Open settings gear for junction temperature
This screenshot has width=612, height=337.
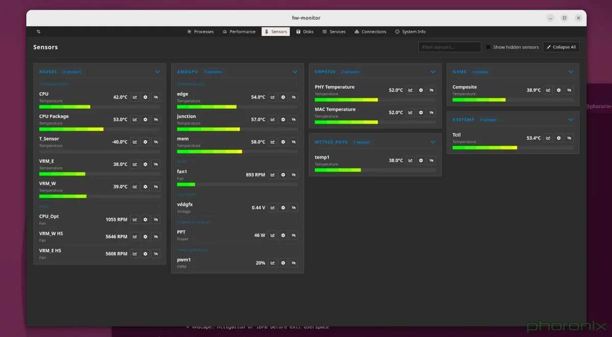pyautogui.click(x=283, y=119)
